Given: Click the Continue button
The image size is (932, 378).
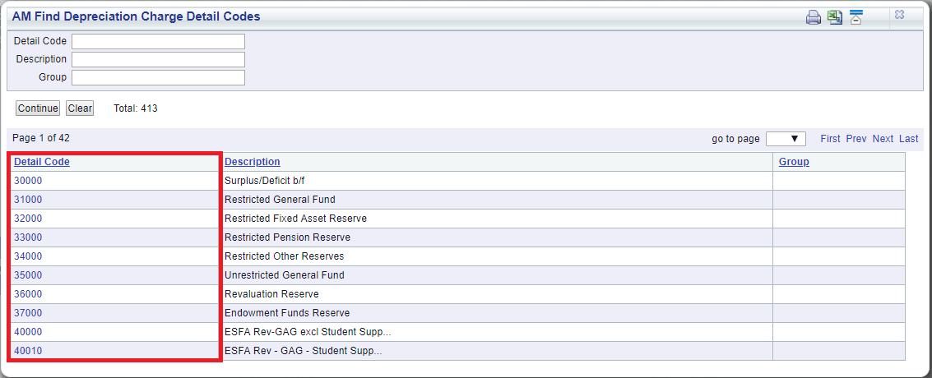Looking at the screenshot, I should pyautogui.click(x=38, y=108).
